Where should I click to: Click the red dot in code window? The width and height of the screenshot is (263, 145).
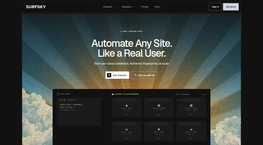60,100
